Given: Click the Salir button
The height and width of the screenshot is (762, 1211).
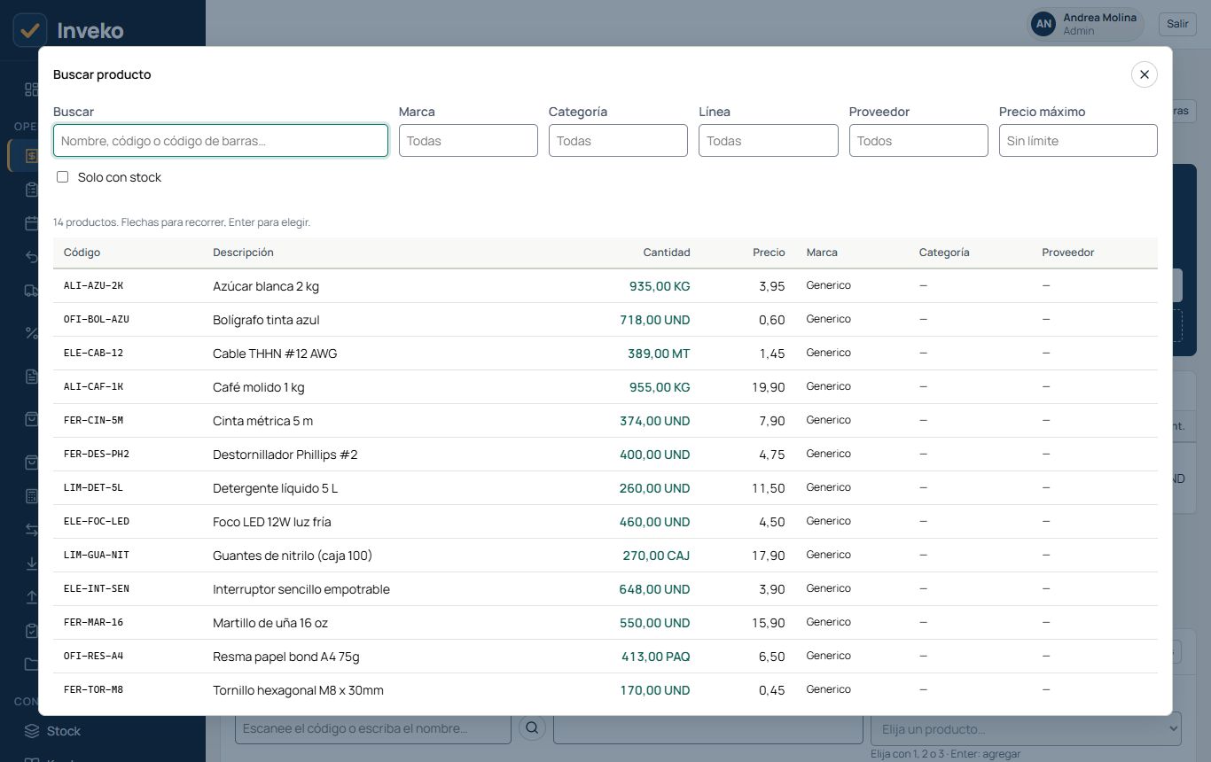Looking at the screenshot, I should click(x=1177, y=24).
